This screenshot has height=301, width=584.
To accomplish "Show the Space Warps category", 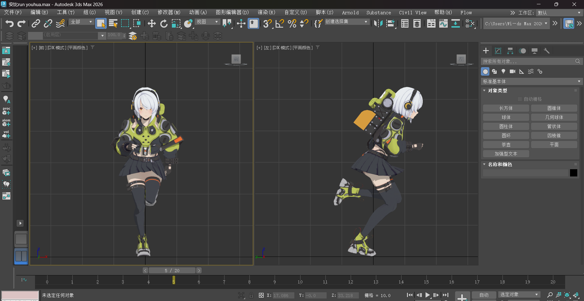I will (x=531, y=72).
